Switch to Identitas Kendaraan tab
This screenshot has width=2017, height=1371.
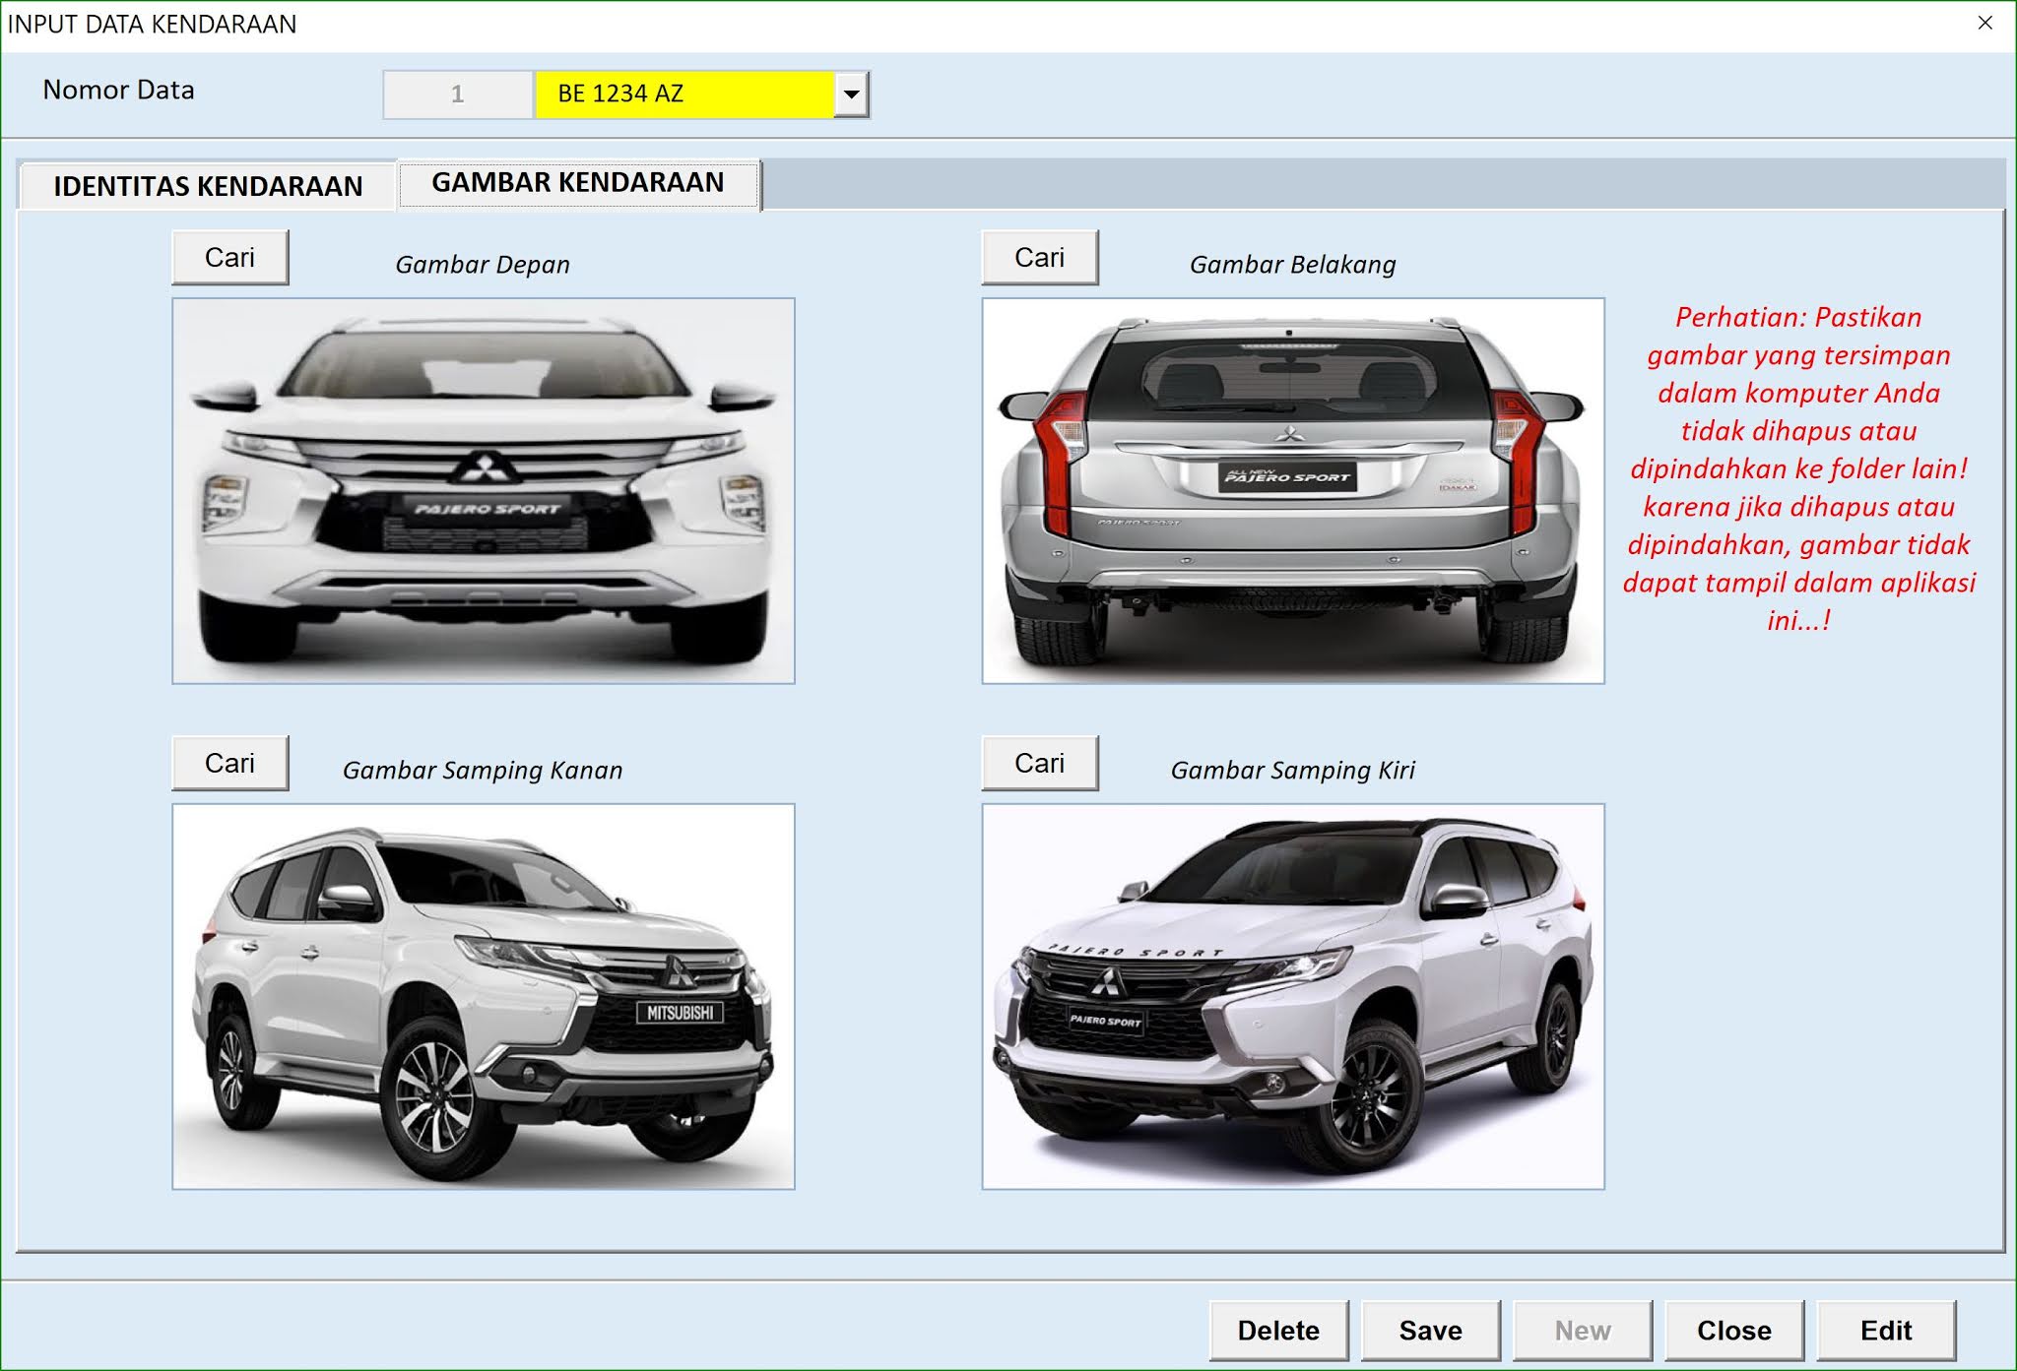208,186
